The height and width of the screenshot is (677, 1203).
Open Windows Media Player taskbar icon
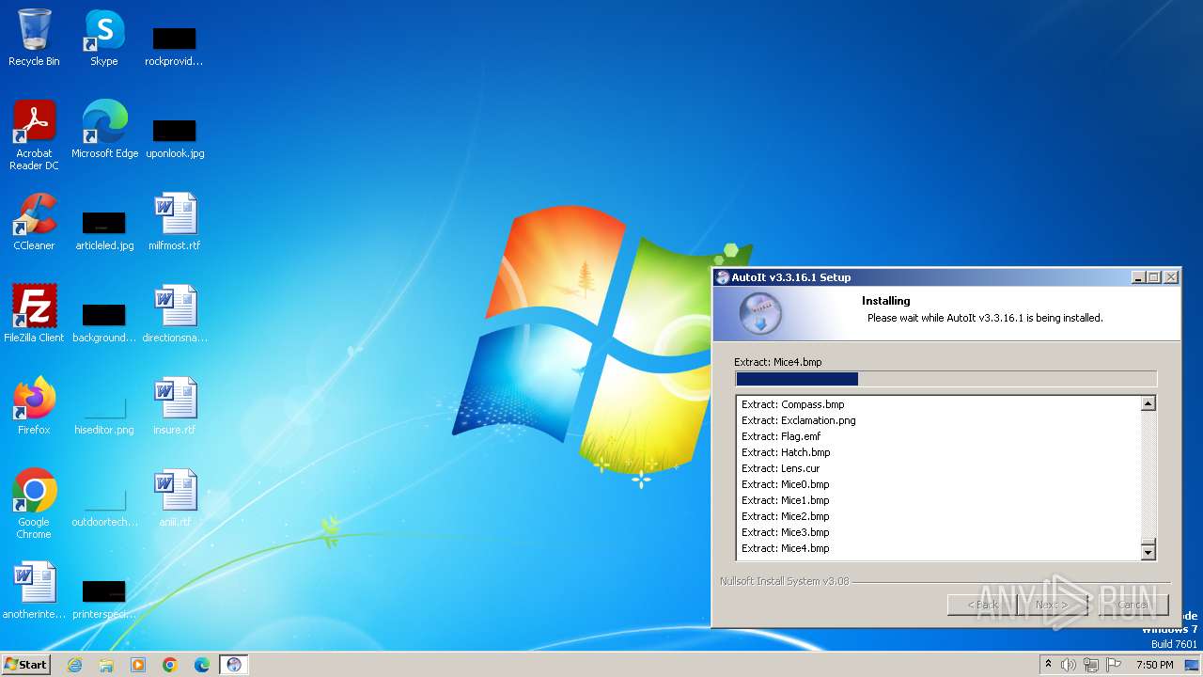tap(138, 665)
